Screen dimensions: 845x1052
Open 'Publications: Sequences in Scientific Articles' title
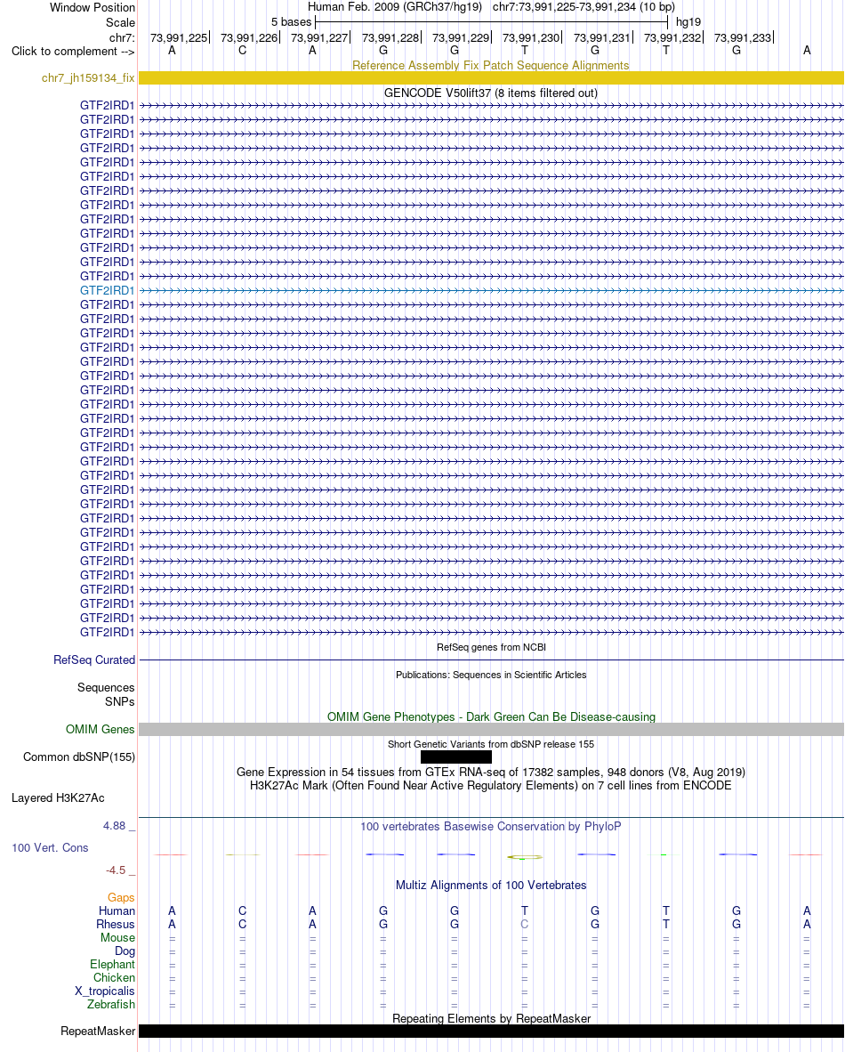pos(491,675)
